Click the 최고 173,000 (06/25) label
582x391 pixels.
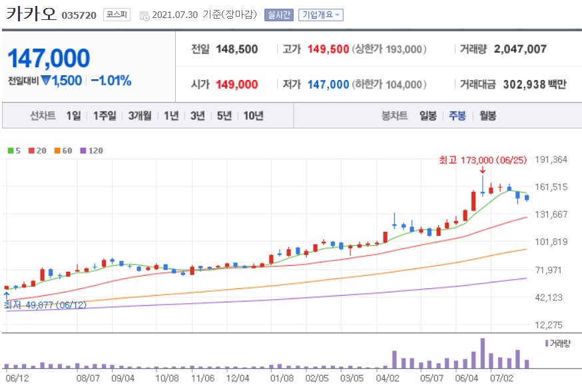[x=483, y=160]
